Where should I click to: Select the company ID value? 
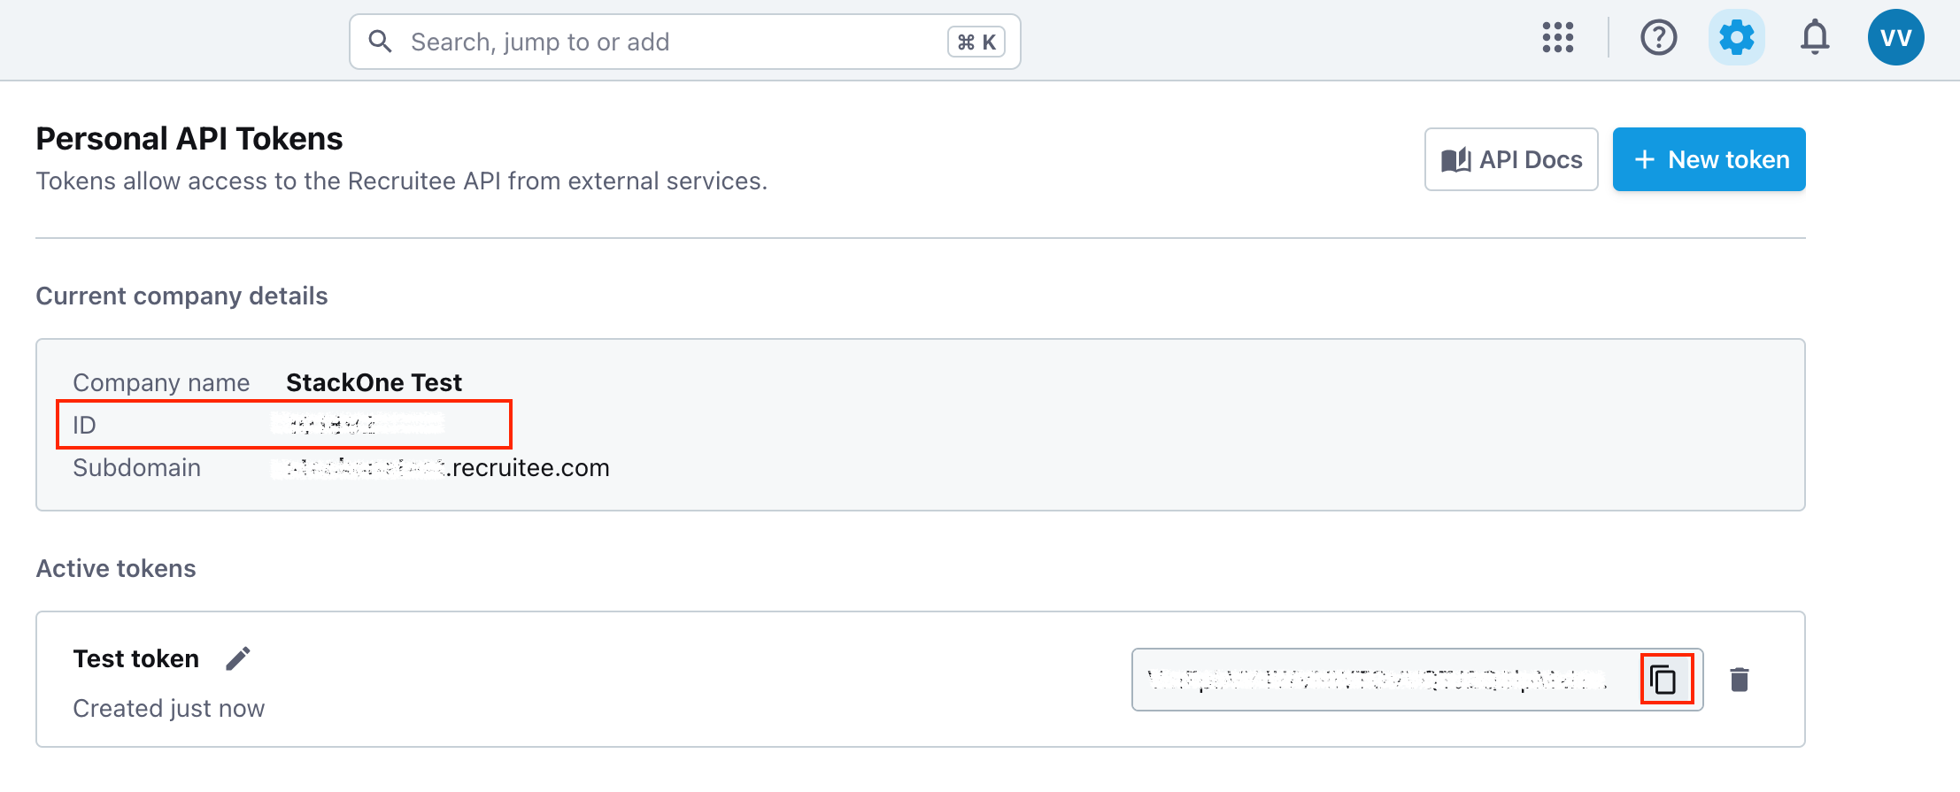pos(354,424)
